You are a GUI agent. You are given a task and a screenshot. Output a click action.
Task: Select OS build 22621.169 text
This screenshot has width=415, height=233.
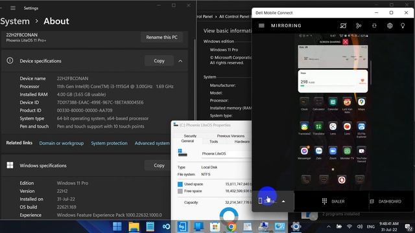click(66, 207)
